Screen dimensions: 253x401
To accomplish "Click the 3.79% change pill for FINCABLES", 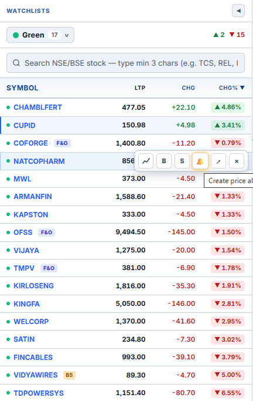I will (228, 357).
